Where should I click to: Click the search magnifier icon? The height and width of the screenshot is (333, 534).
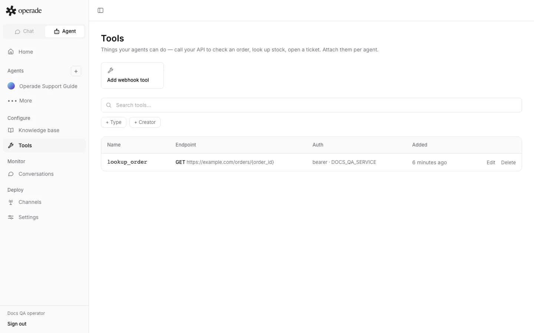109,105
